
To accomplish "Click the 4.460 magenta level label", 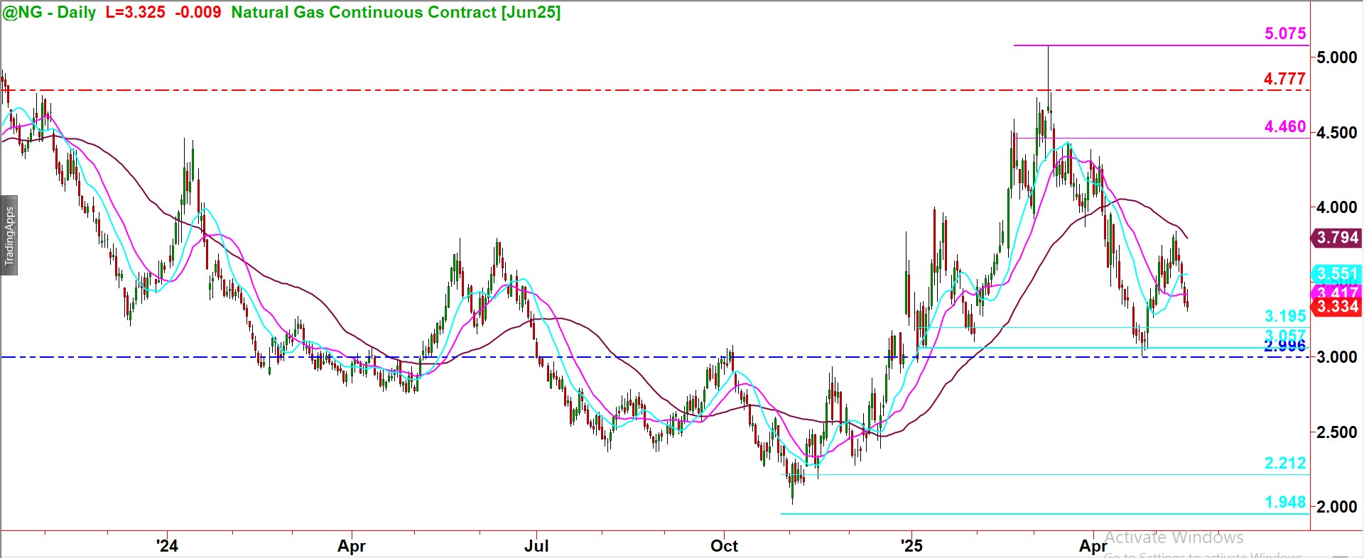I will pos(1284,126).
